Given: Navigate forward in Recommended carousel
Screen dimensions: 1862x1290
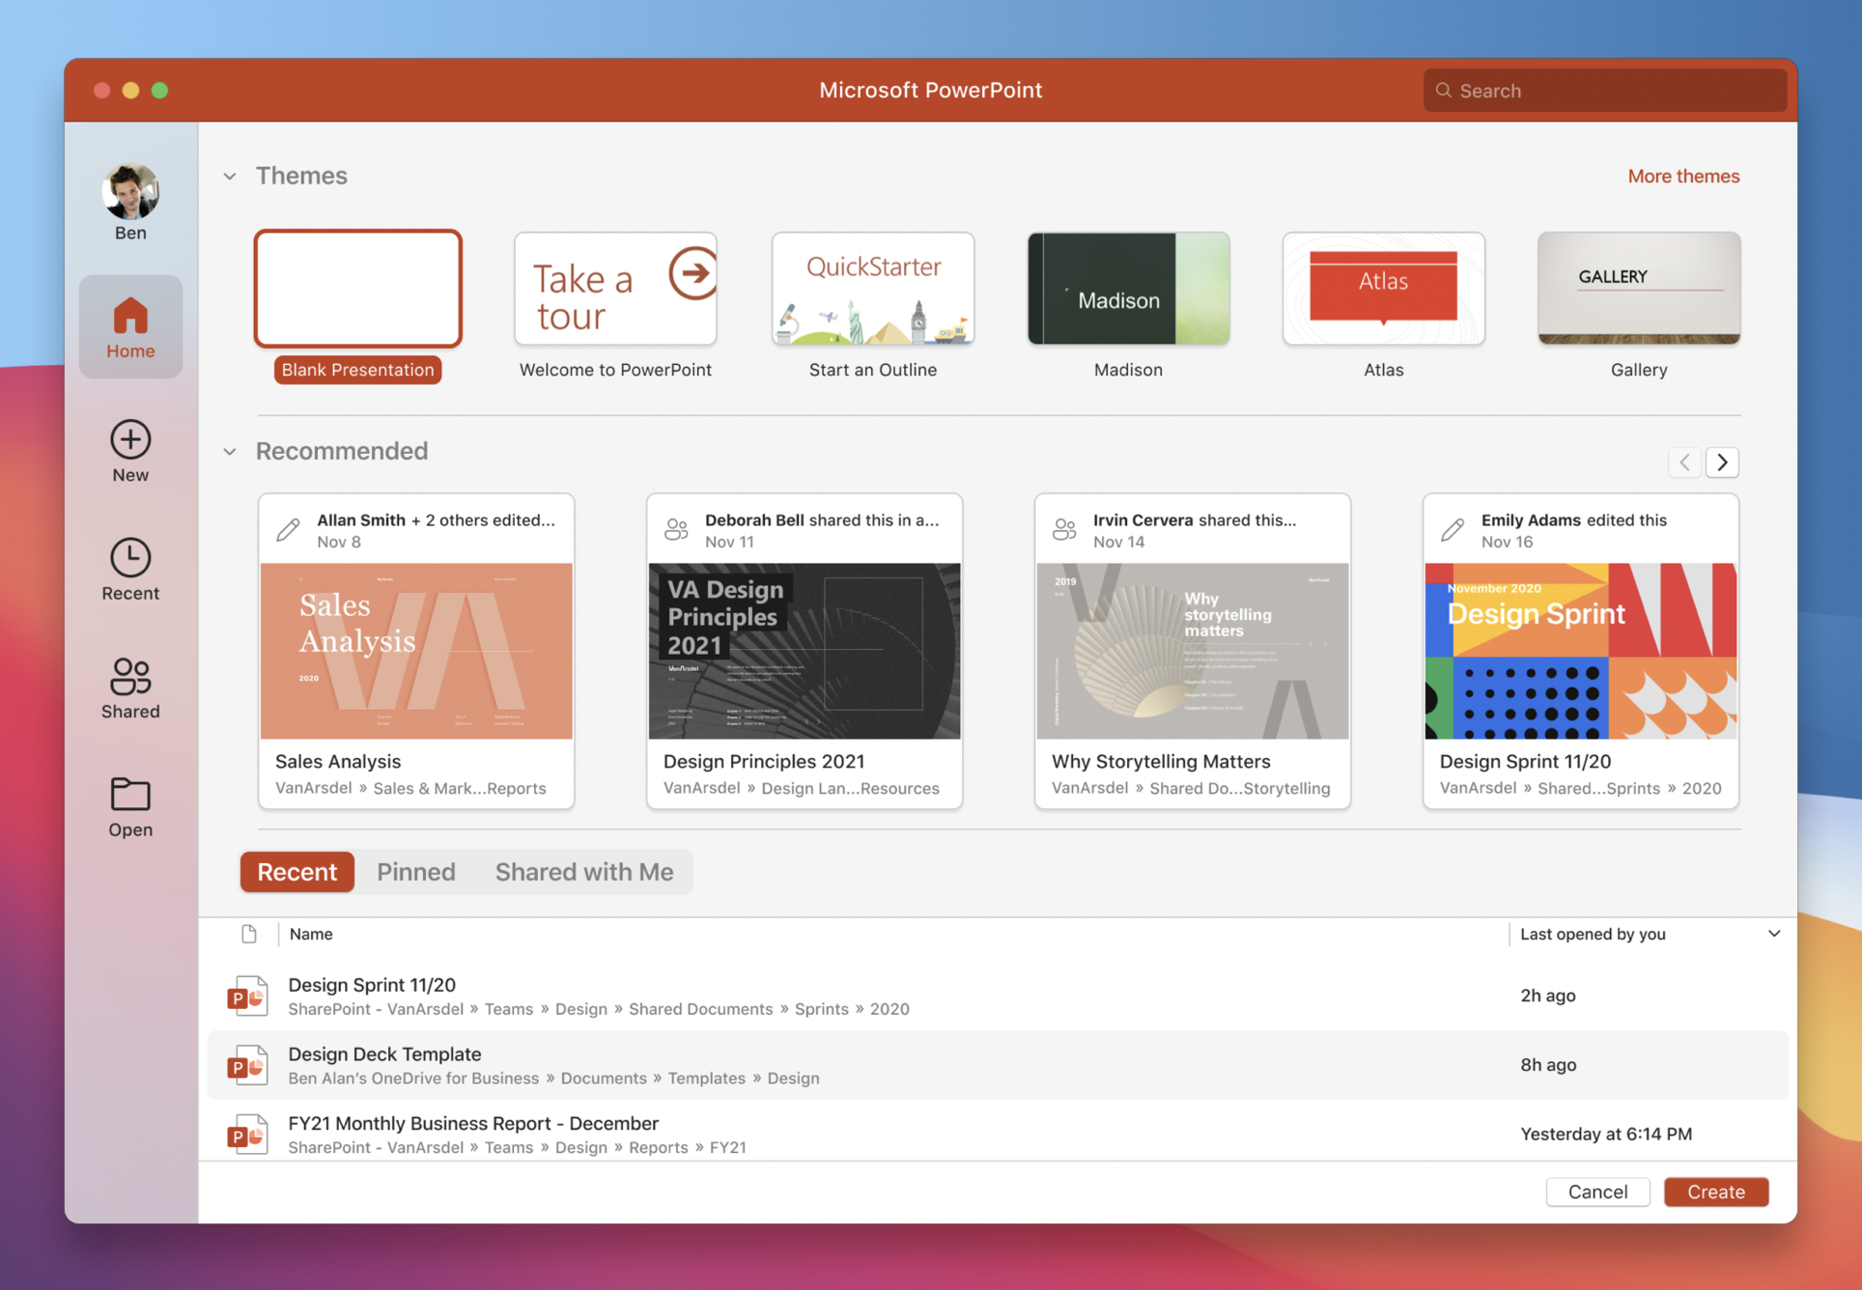Looking at the screenshot, I should (x=1722, y=462).
